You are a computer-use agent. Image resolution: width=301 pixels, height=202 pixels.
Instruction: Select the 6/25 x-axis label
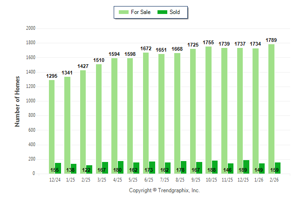pos(149,179)
